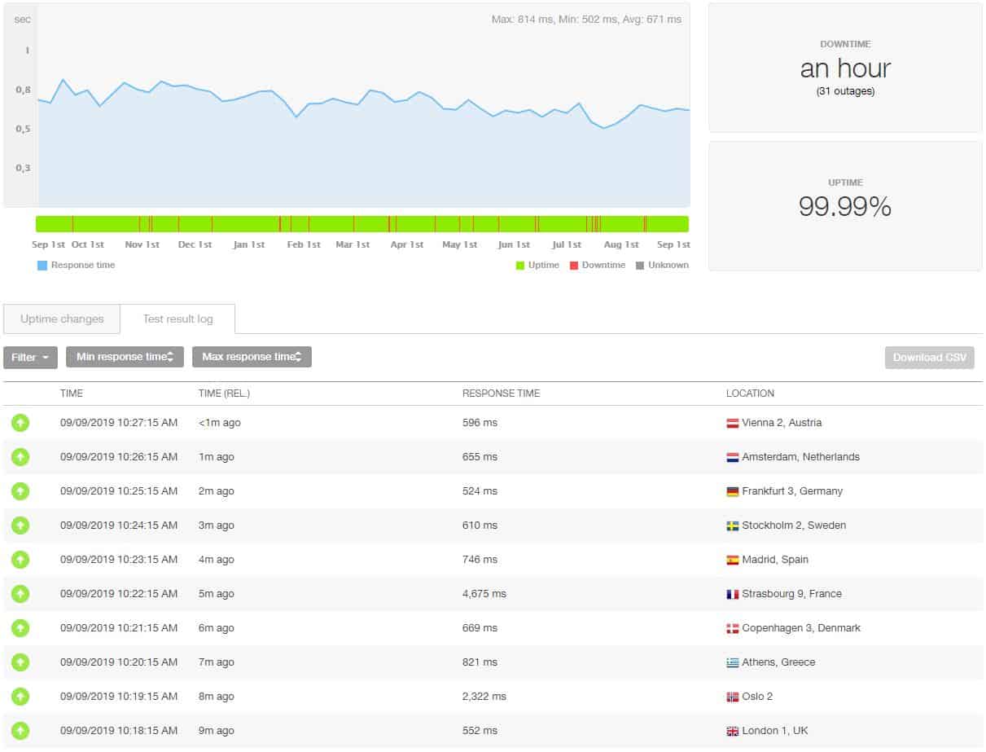The height and width of the screenshot is (752, 986).
Task: Open the Min response time selector
Action: click(125, 357)
